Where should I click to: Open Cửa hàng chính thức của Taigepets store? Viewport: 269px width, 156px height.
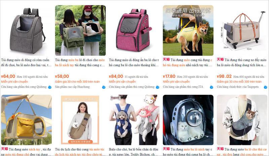point(238,87)
